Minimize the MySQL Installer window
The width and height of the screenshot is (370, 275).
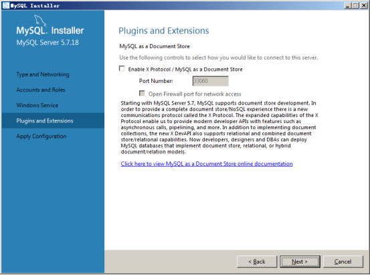347,5
